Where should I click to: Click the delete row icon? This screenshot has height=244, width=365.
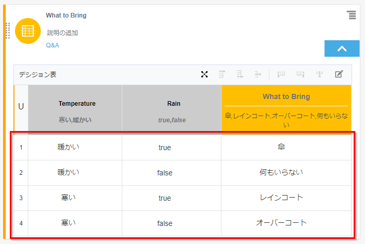(x=257, y=74)
